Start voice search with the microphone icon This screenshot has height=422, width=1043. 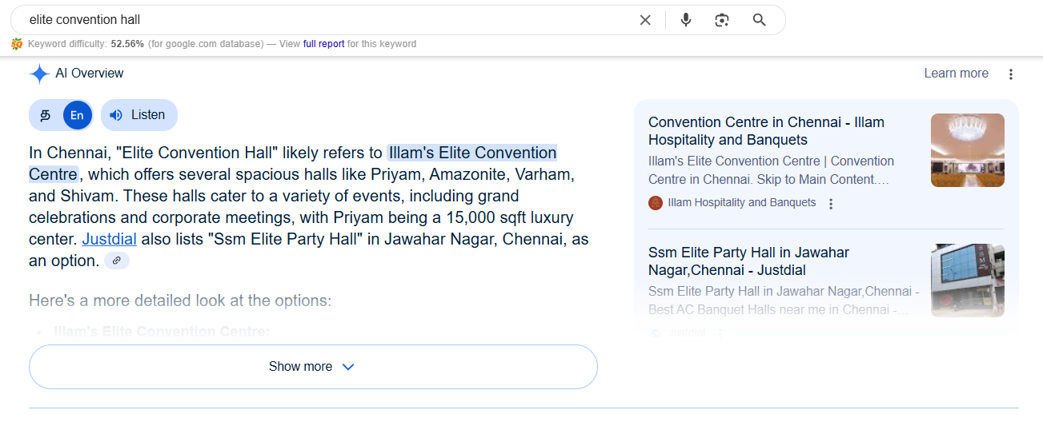click(686, 20)
